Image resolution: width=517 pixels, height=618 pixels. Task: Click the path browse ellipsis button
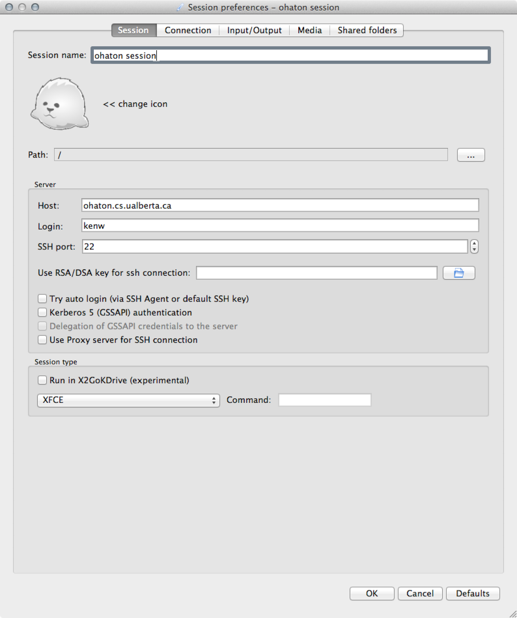(x=470, y=155)
